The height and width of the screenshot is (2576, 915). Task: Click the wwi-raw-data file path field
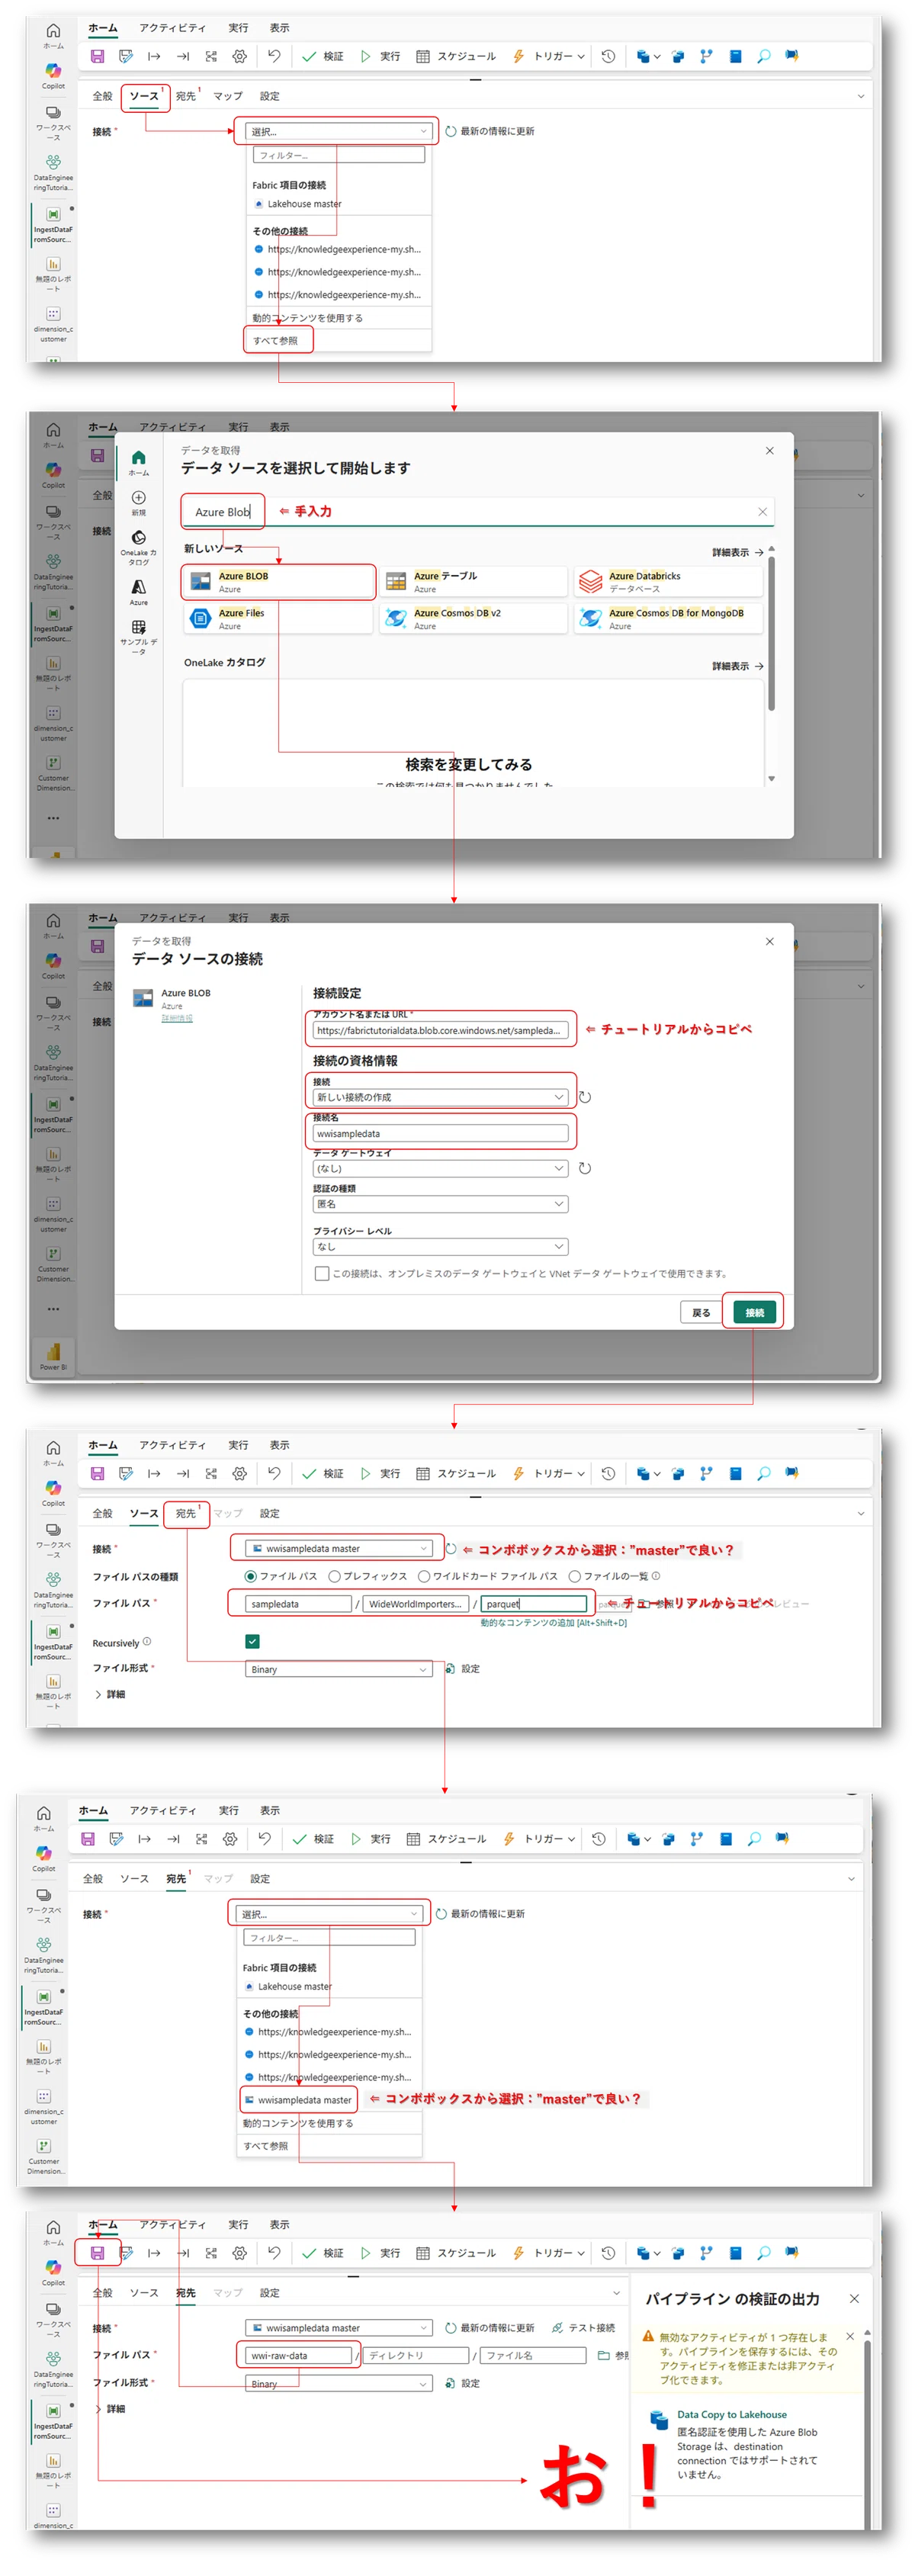[x=298, y=2355]
